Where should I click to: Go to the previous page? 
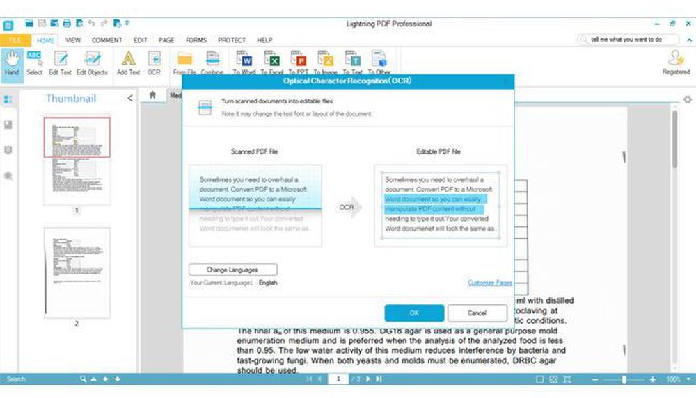tap(319, 379)
